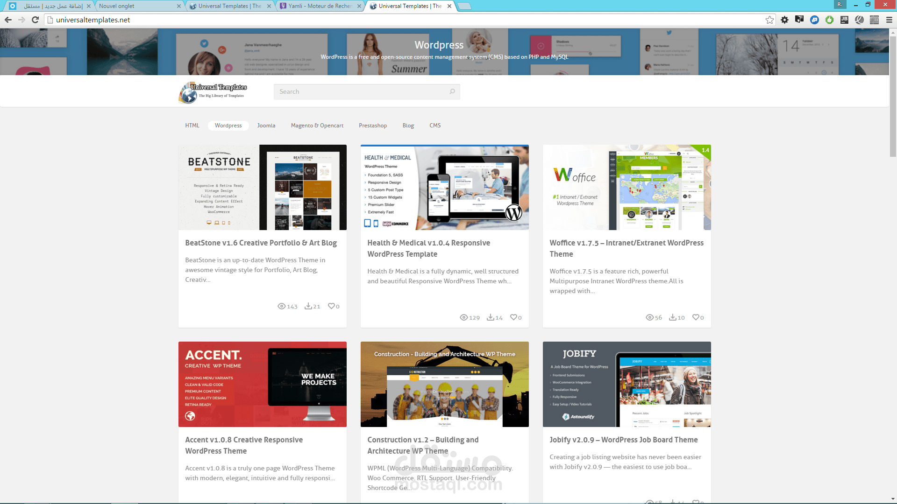Image resolution: width=897 pixels, height=504 pixels.
Task: Click the grey Chrome keyboard extension icon
Action: point(874,20)
